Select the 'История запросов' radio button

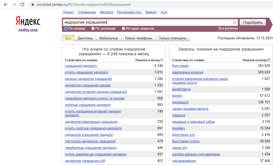123,29
